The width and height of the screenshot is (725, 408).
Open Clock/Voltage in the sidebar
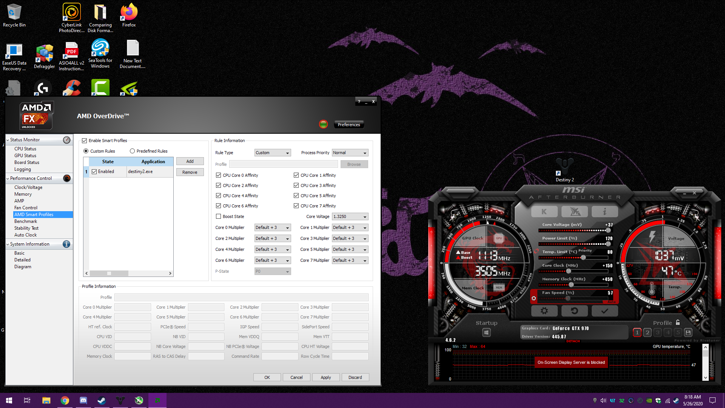click(28, 187)
